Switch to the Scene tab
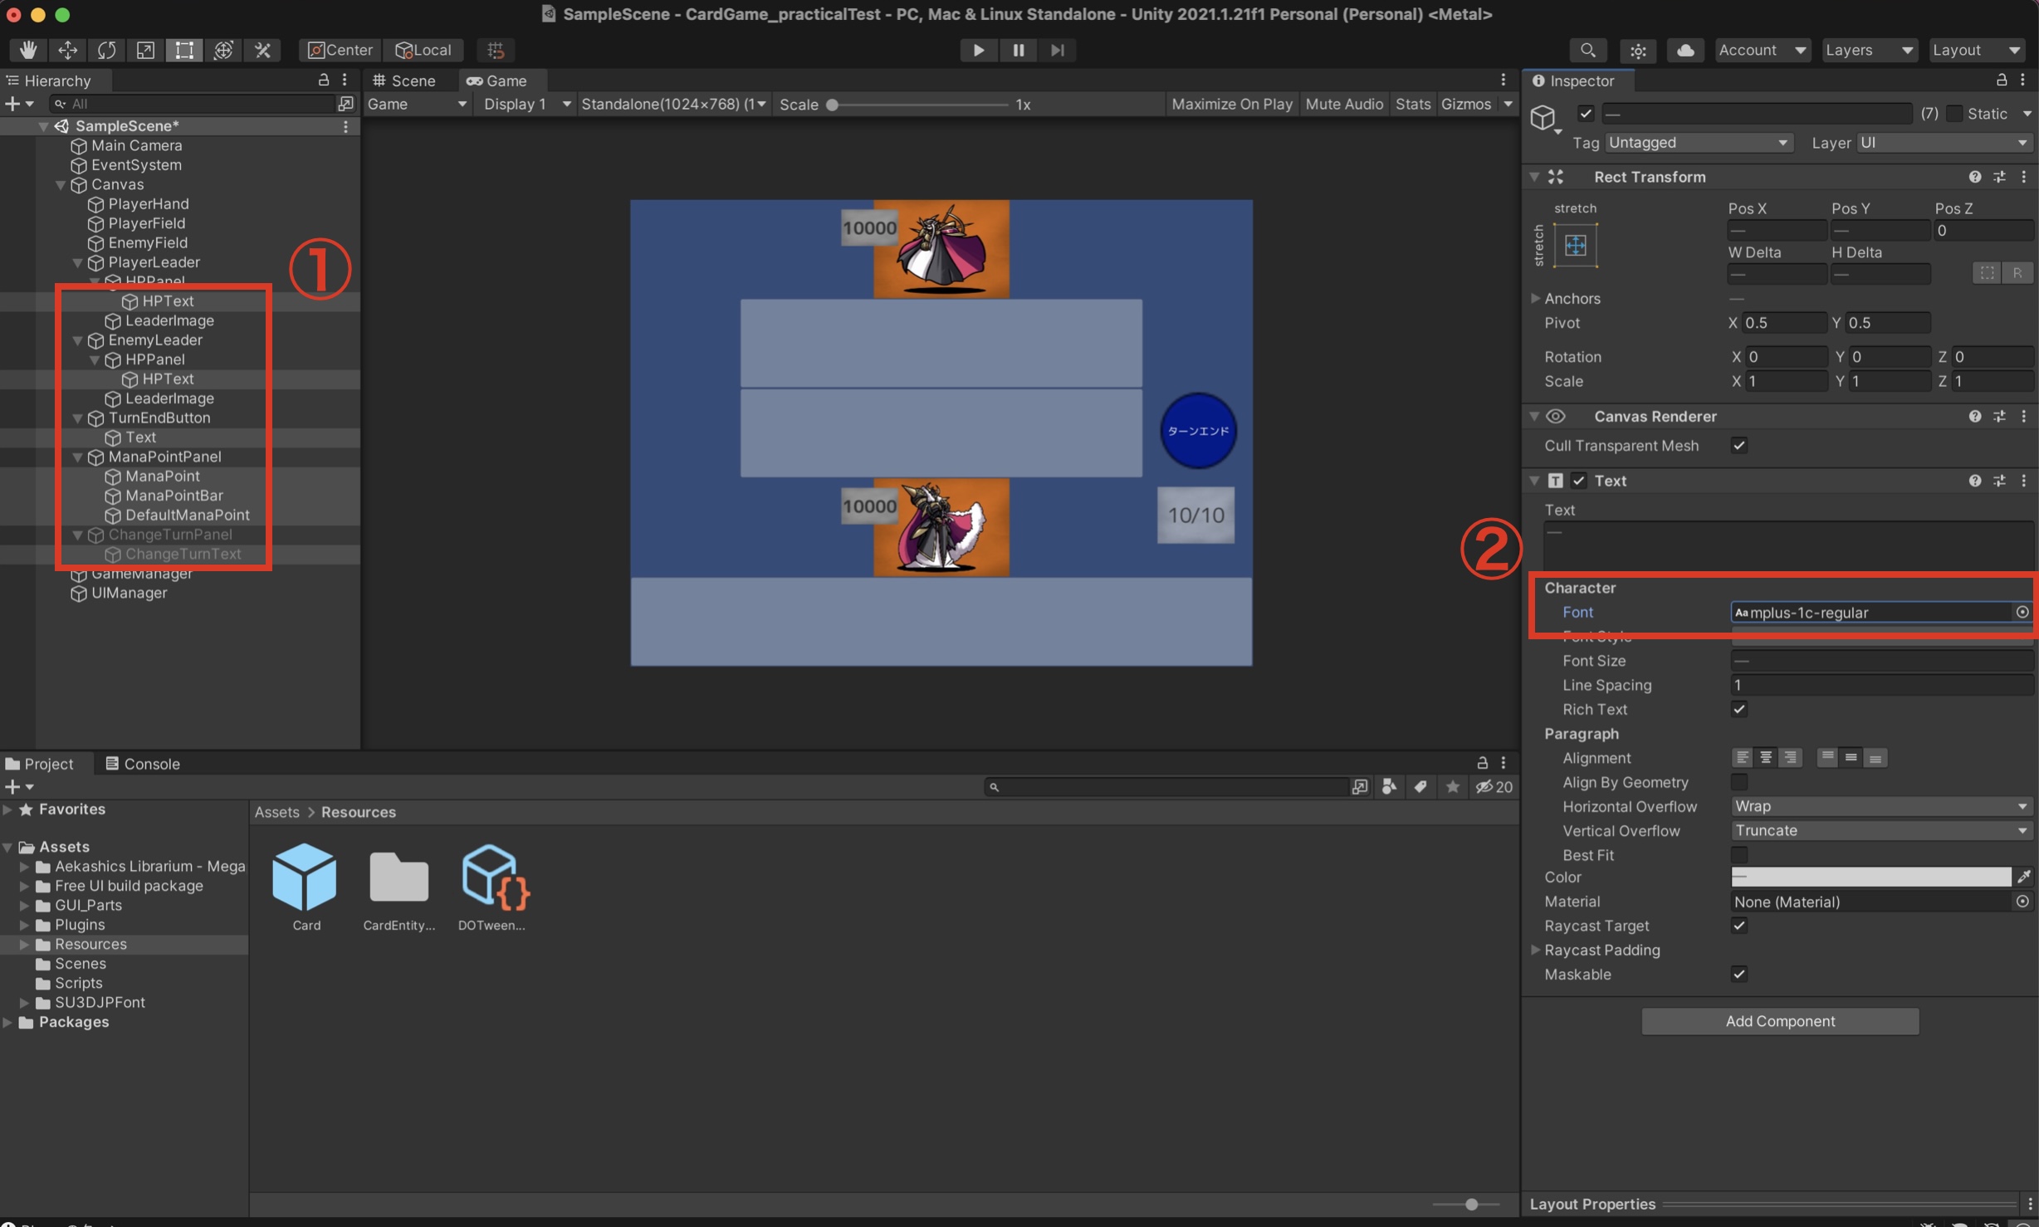Viewport: 2039px width, 1227px height. click(404, 81)
